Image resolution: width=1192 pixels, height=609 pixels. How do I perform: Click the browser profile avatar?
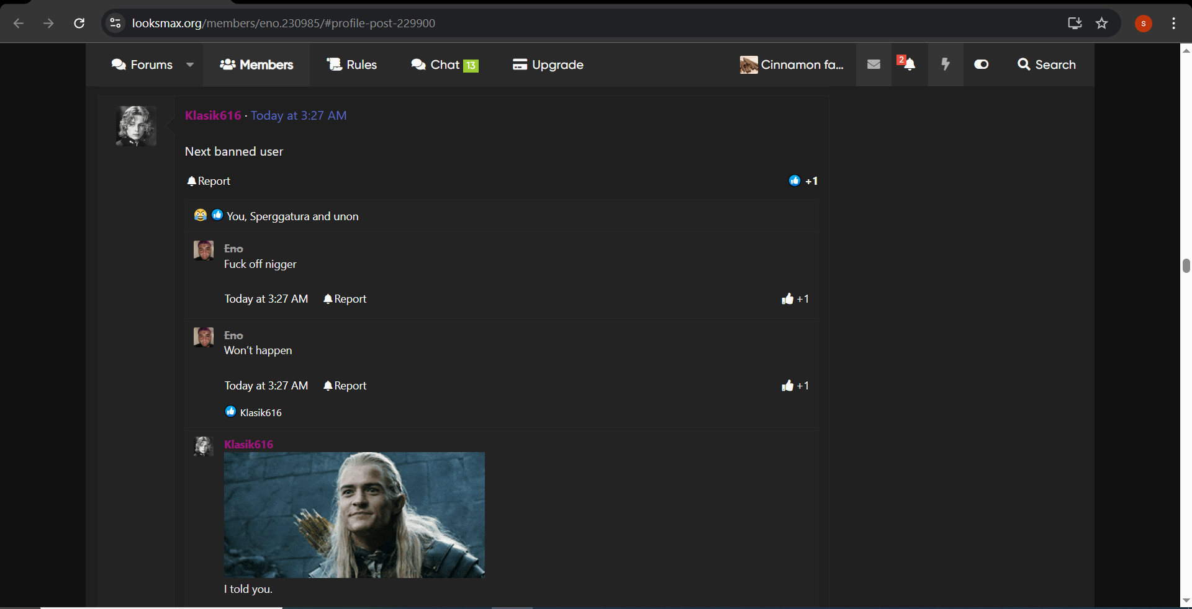[x=1144, y=24]
